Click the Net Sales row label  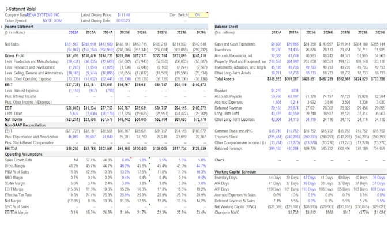(x=12, y=44)
